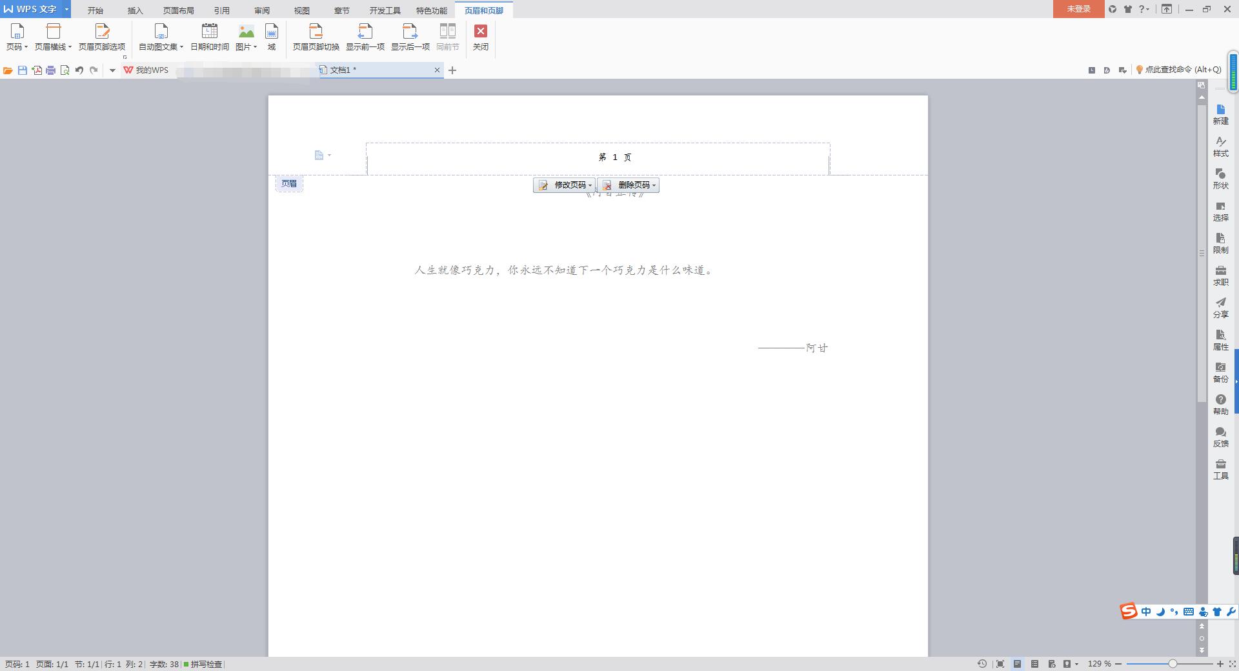Viewport: 1239px width, 671px height.
Task: Open the 特色功能 ribbon tab
Action: (x=432, y=10)
